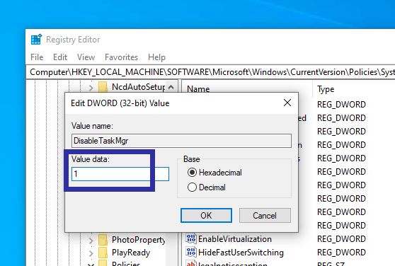The height and width of the screenshot is (266, 395).
Task: Click the tree pane scroll-up arrow
Action: point(171,87)
